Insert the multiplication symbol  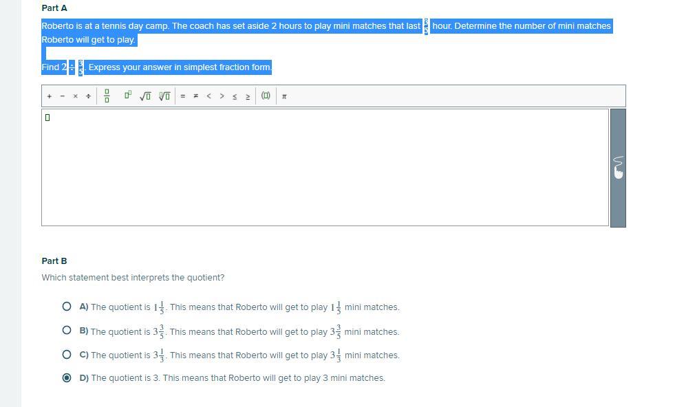click(76, 96)
